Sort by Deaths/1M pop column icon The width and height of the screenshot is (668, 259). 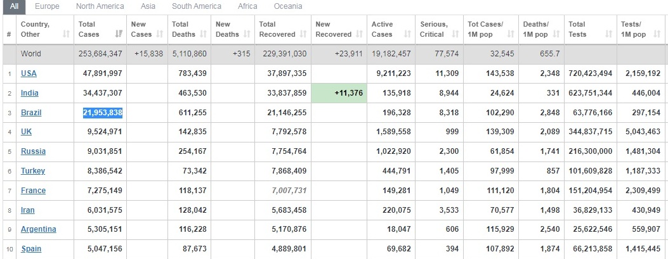(x=556, y=34)
